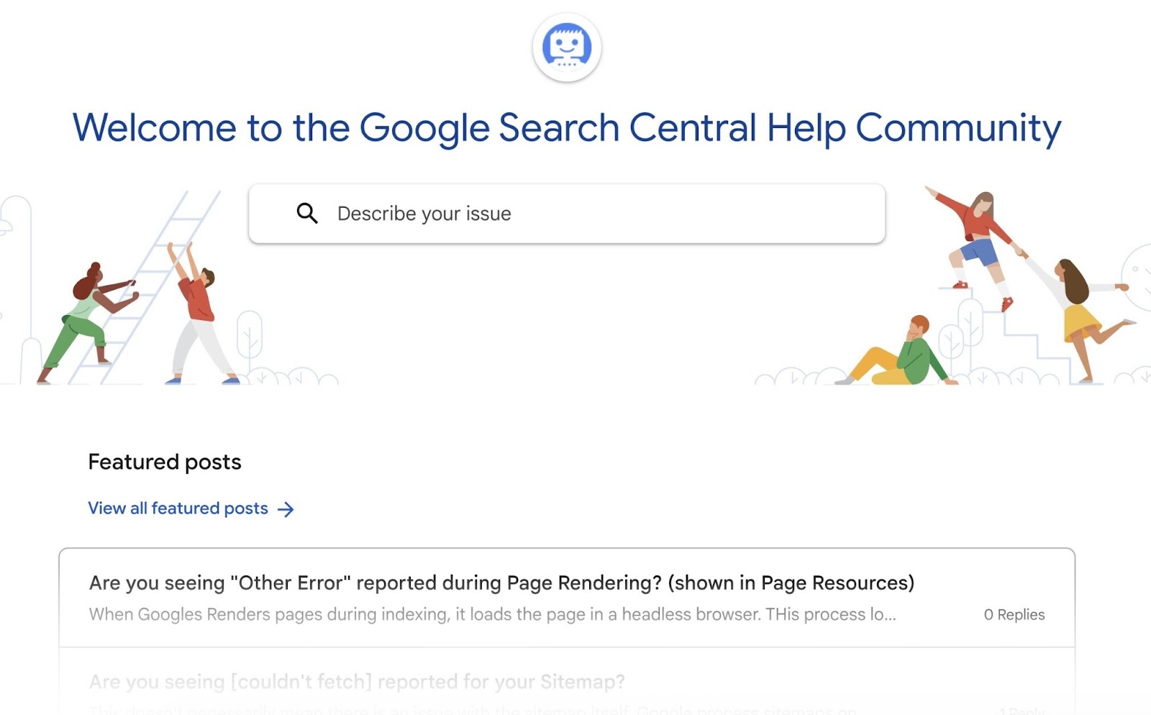This screenshot has height=715, width=1151.
Task: Click the arrow beside View all featured posts
Action: pos(286,509)
